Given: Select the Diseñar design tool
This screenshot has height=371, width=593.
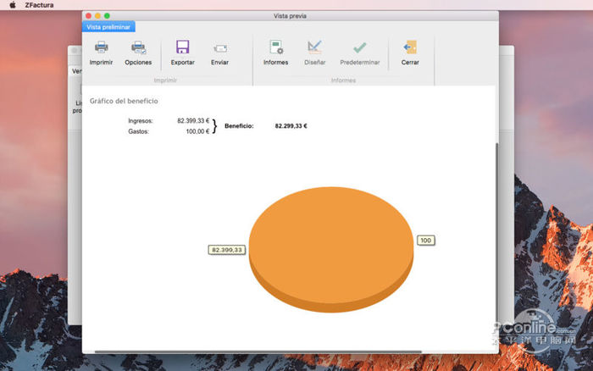Looking at the screenshot, I should pos(314,48).
